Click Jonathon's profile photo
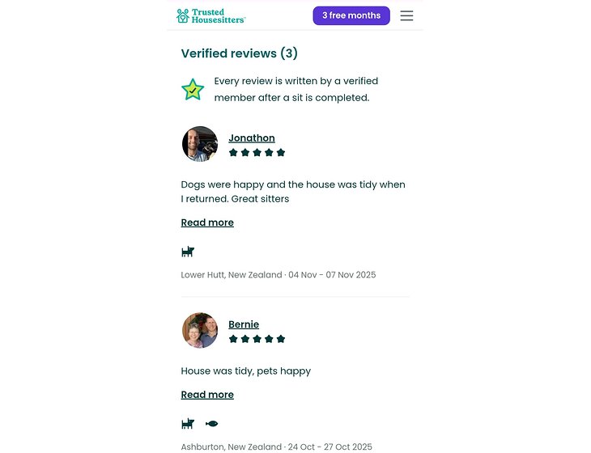 tap(200, 144)
